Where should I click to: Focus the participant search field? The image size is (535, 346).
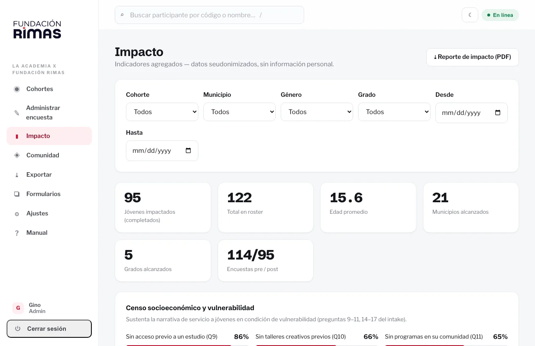(209, 15)
